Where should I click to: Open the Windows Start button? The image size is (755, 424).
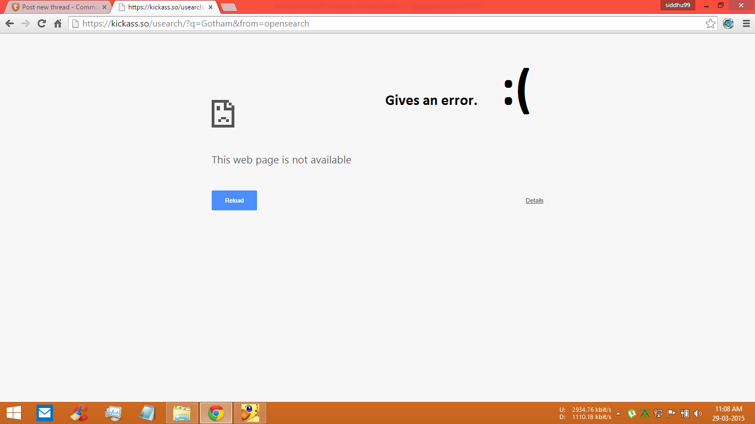click(x=14, y=413)
